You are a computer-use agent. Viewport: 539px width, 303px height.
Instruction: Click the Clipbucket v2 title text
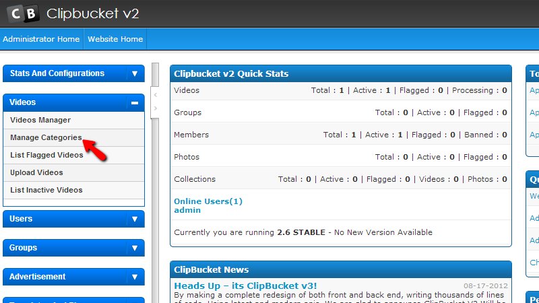[x=93, y=13]
